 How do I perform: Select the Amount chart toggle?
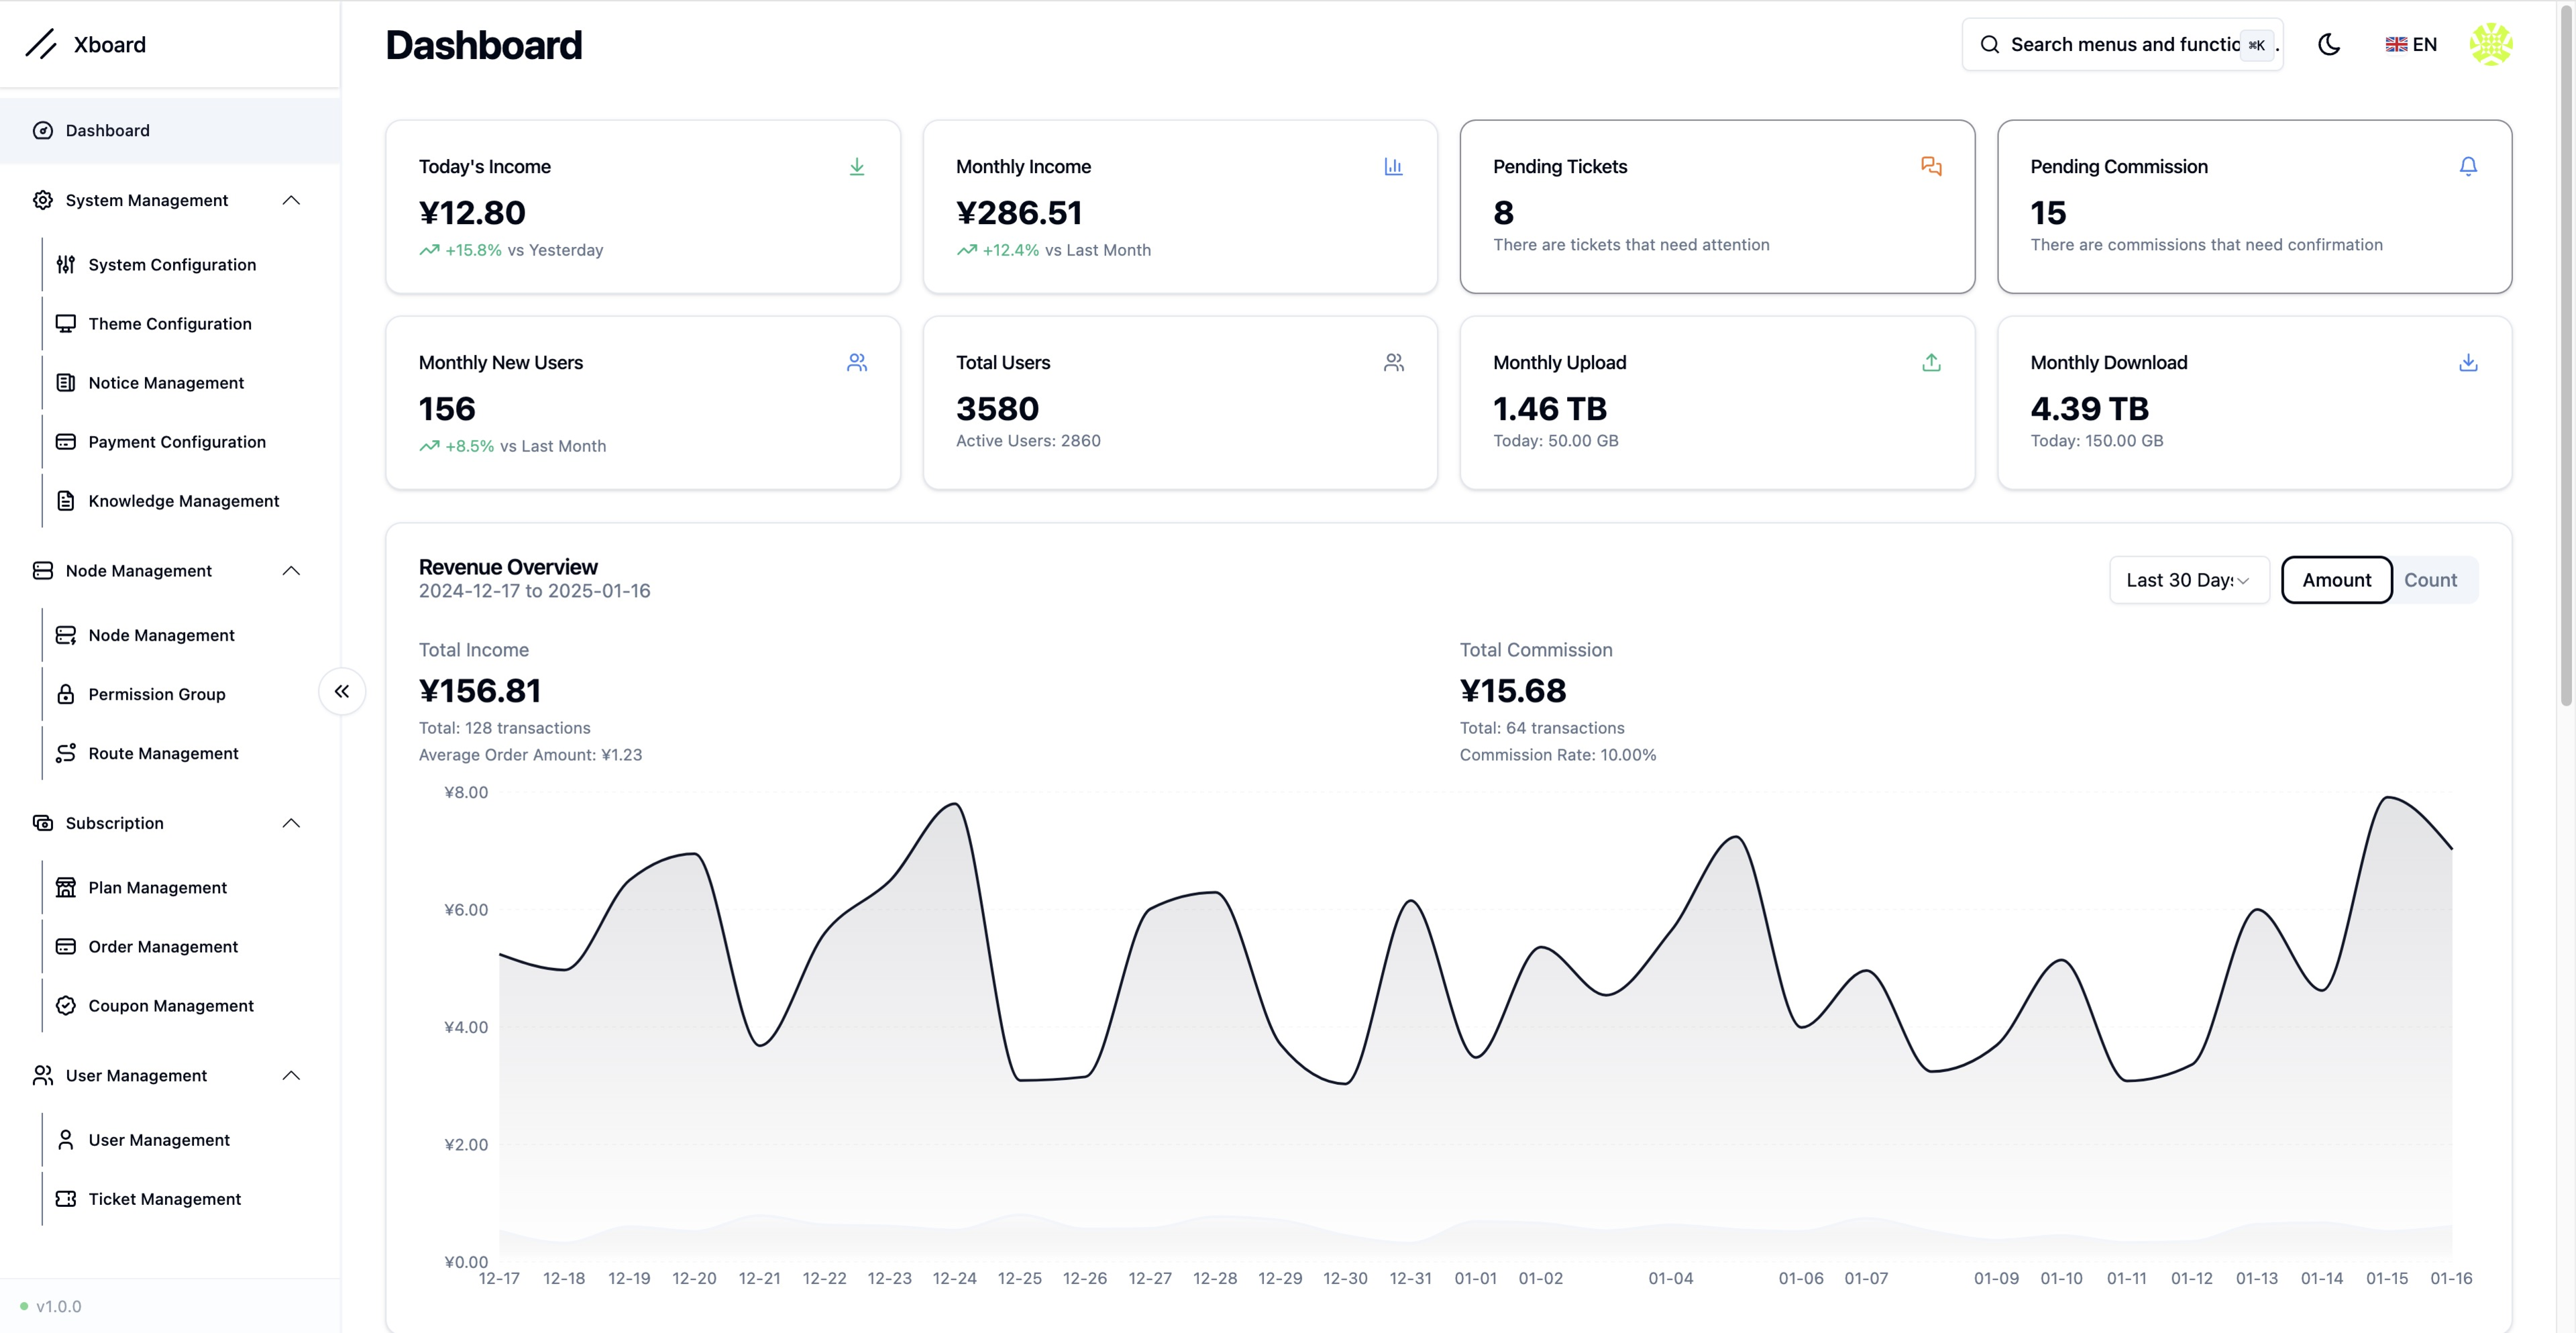point(2336,580)
